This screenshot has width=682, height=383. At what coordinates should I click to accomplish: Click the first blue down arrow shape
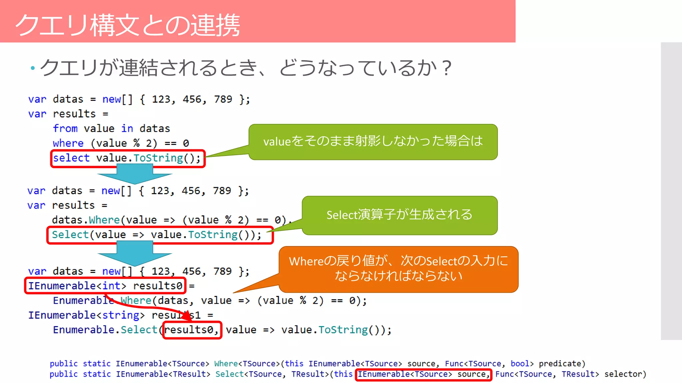(x=135, y=174)
